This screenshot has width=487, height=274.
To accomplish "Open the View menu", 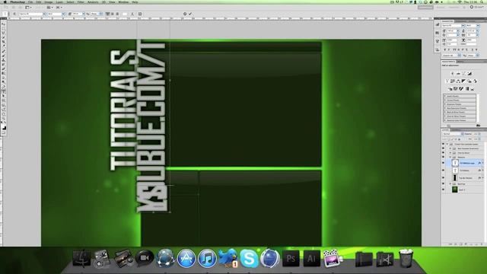I will tap(112, 2).
